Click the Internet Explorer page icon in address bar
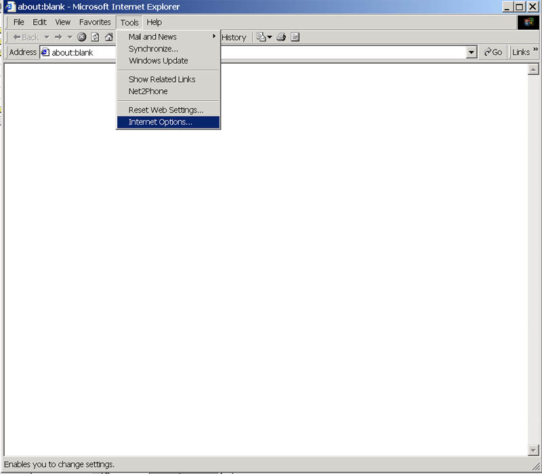 click(x=45, y=52)
